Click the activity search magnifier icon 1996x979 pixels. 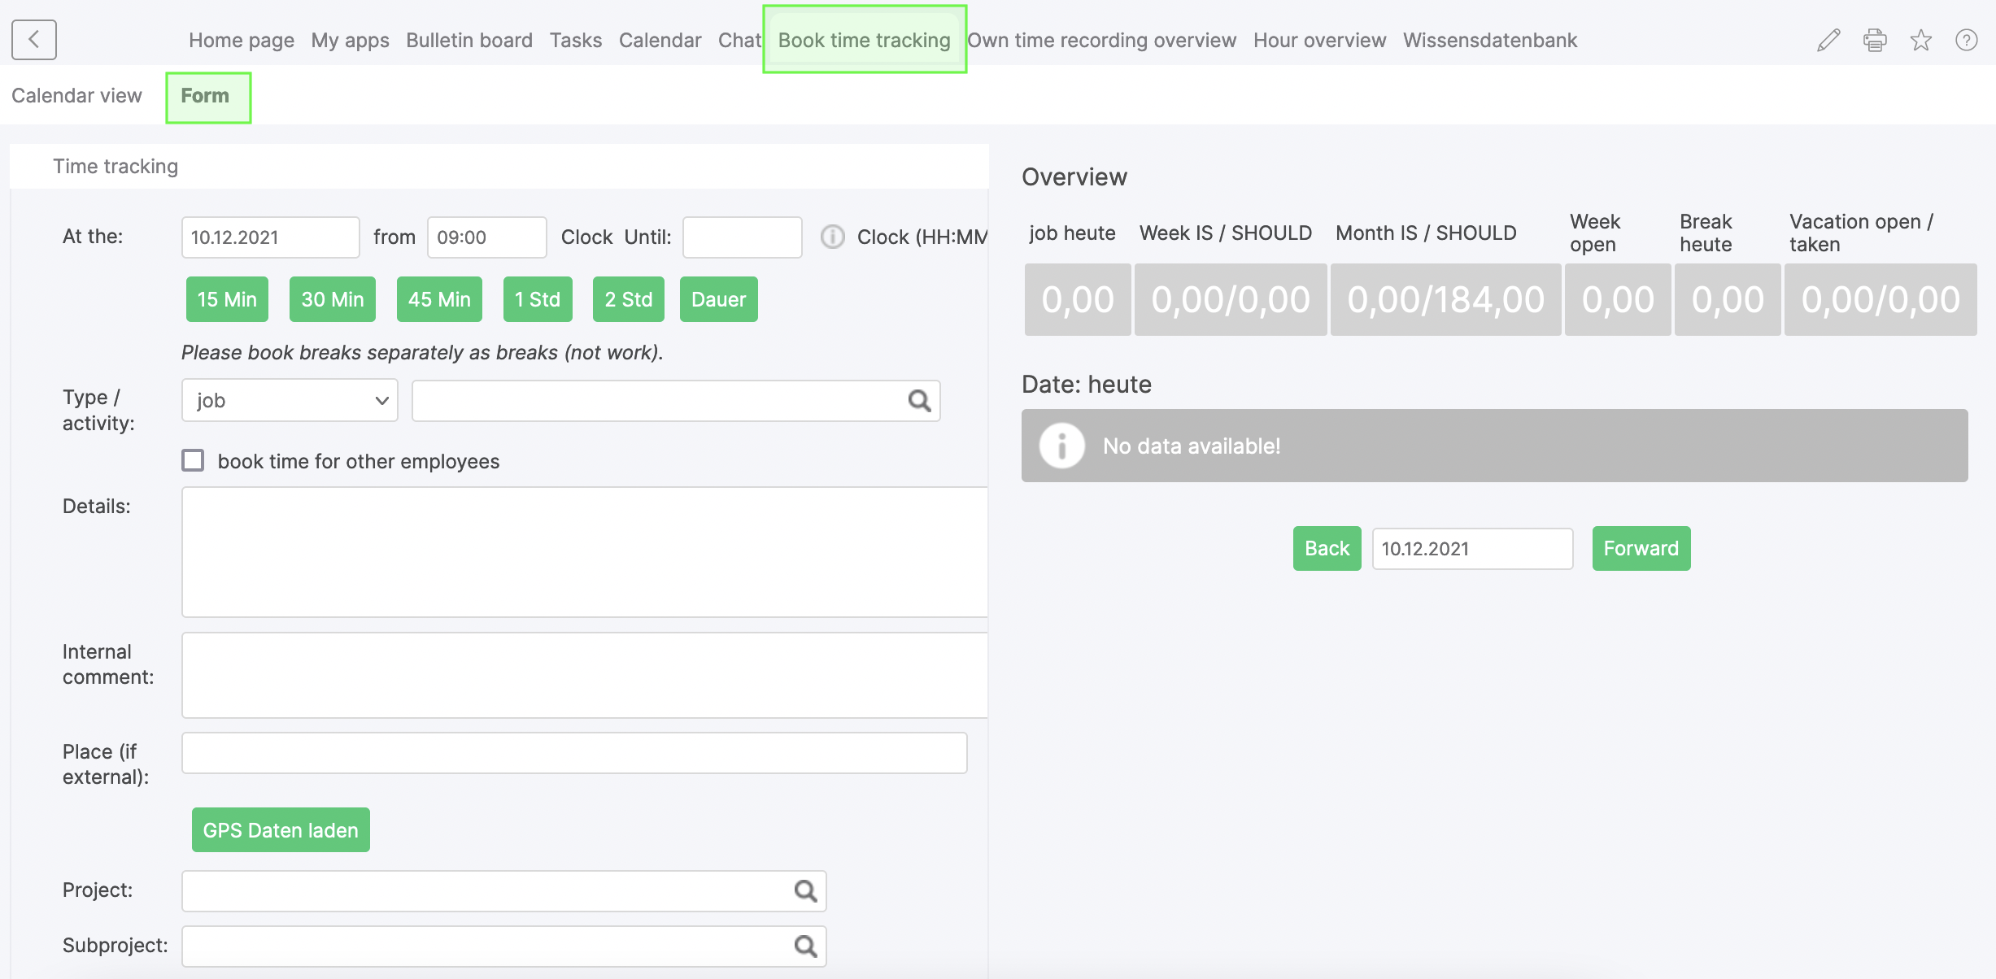click(x=919, y=401)
